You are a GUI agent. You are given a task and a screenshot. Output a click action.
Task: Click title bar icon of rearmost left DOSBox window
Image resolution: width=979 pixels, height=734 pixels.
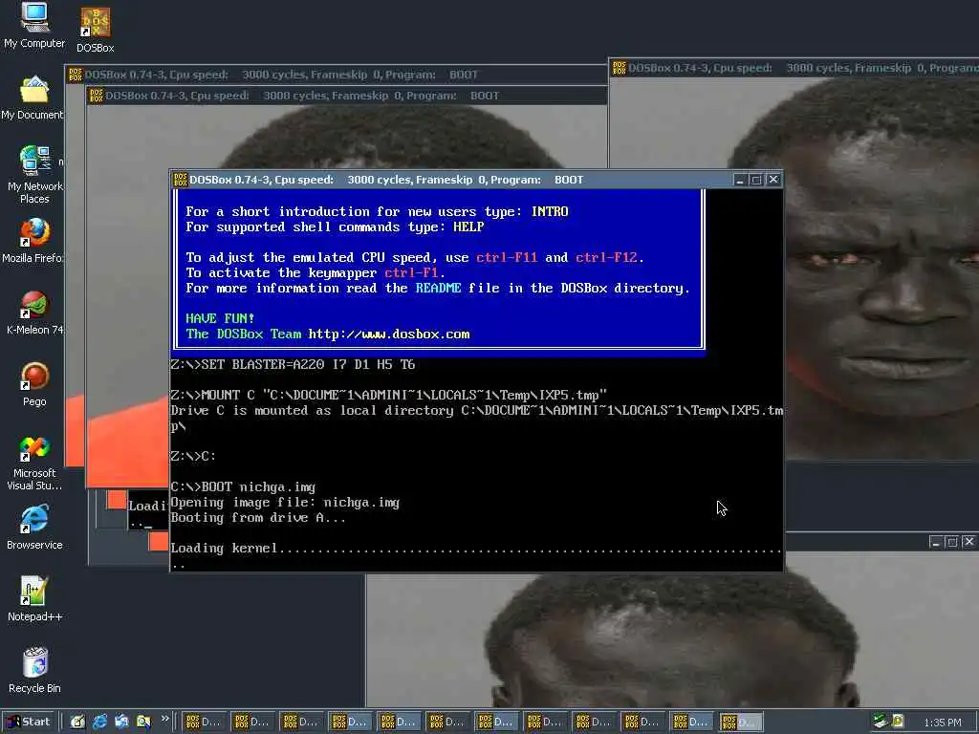[76, 75]
